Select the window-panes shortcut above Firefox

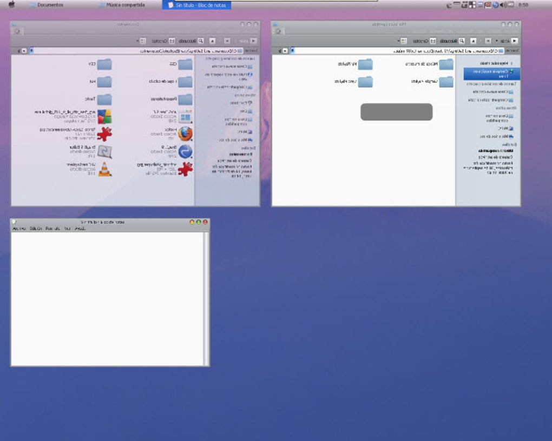[x=172, y=116]
